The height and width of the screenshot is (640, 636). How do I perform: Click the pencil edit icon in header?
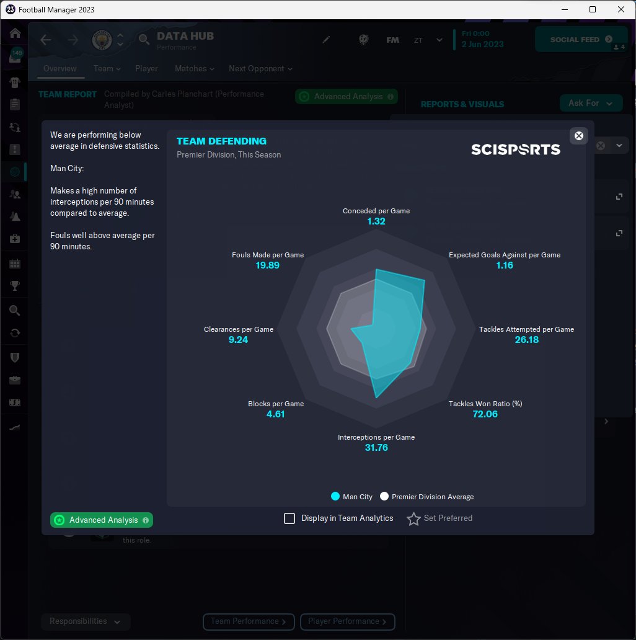(326, 40)
